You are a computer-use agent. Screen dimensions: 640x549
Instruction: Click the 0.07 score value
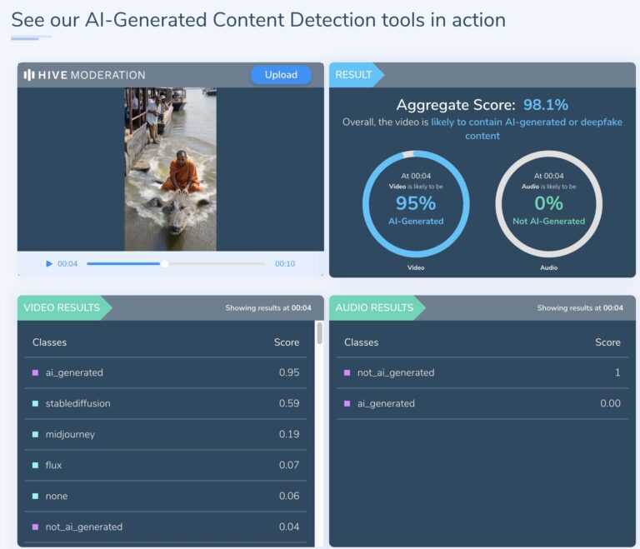289,466
